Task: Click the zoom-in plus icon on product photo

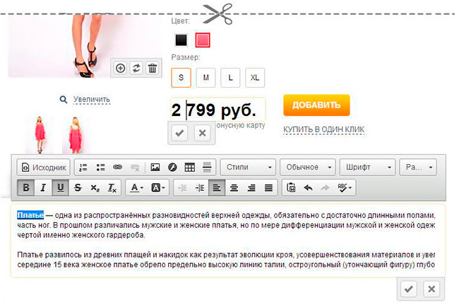Action: pos(120,69)
